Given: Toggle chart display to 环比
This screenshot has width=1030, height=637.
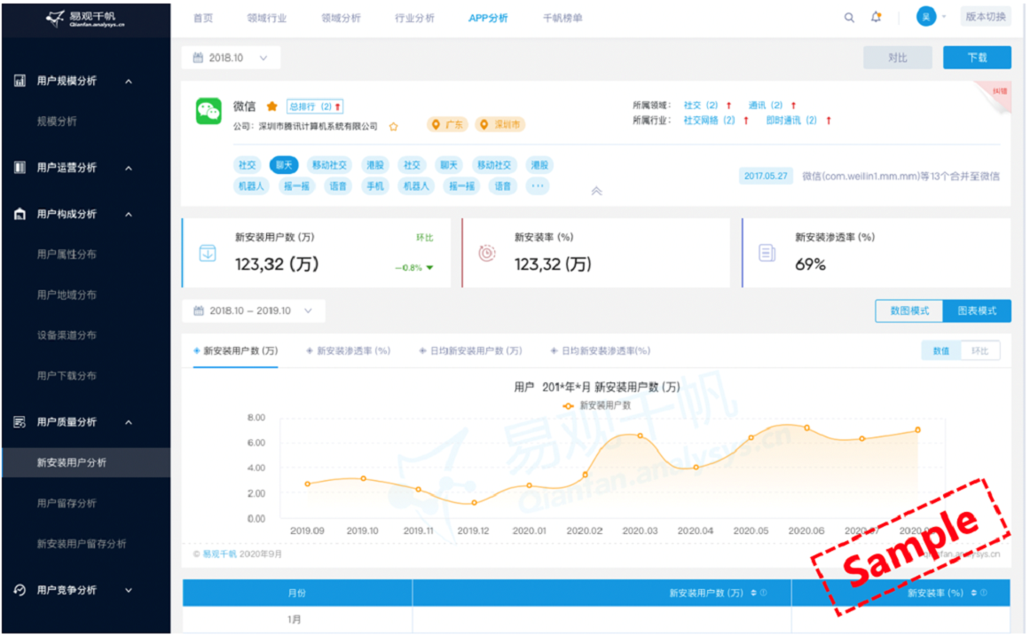Looking at the screenshot, I should point(979,351).
